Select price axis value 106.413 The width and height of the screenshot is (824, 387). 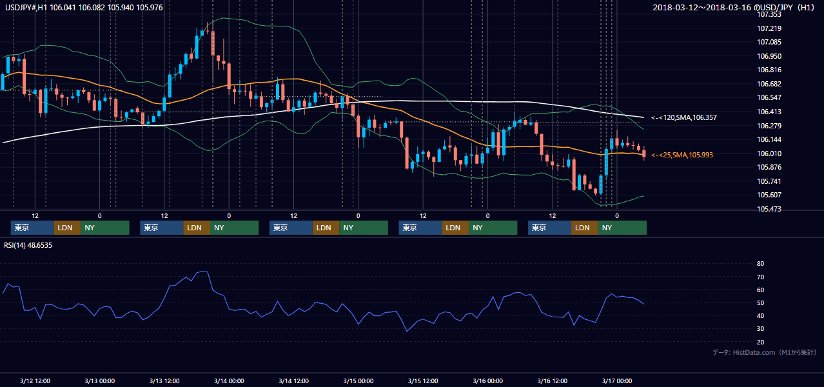point(769,112)
